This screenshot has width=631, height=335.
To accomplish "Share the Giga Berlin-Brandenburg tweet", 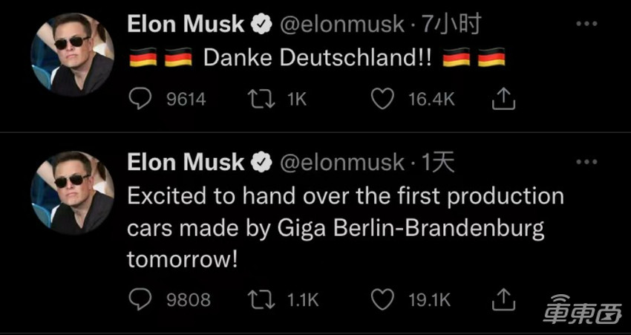I will point(503,299).
